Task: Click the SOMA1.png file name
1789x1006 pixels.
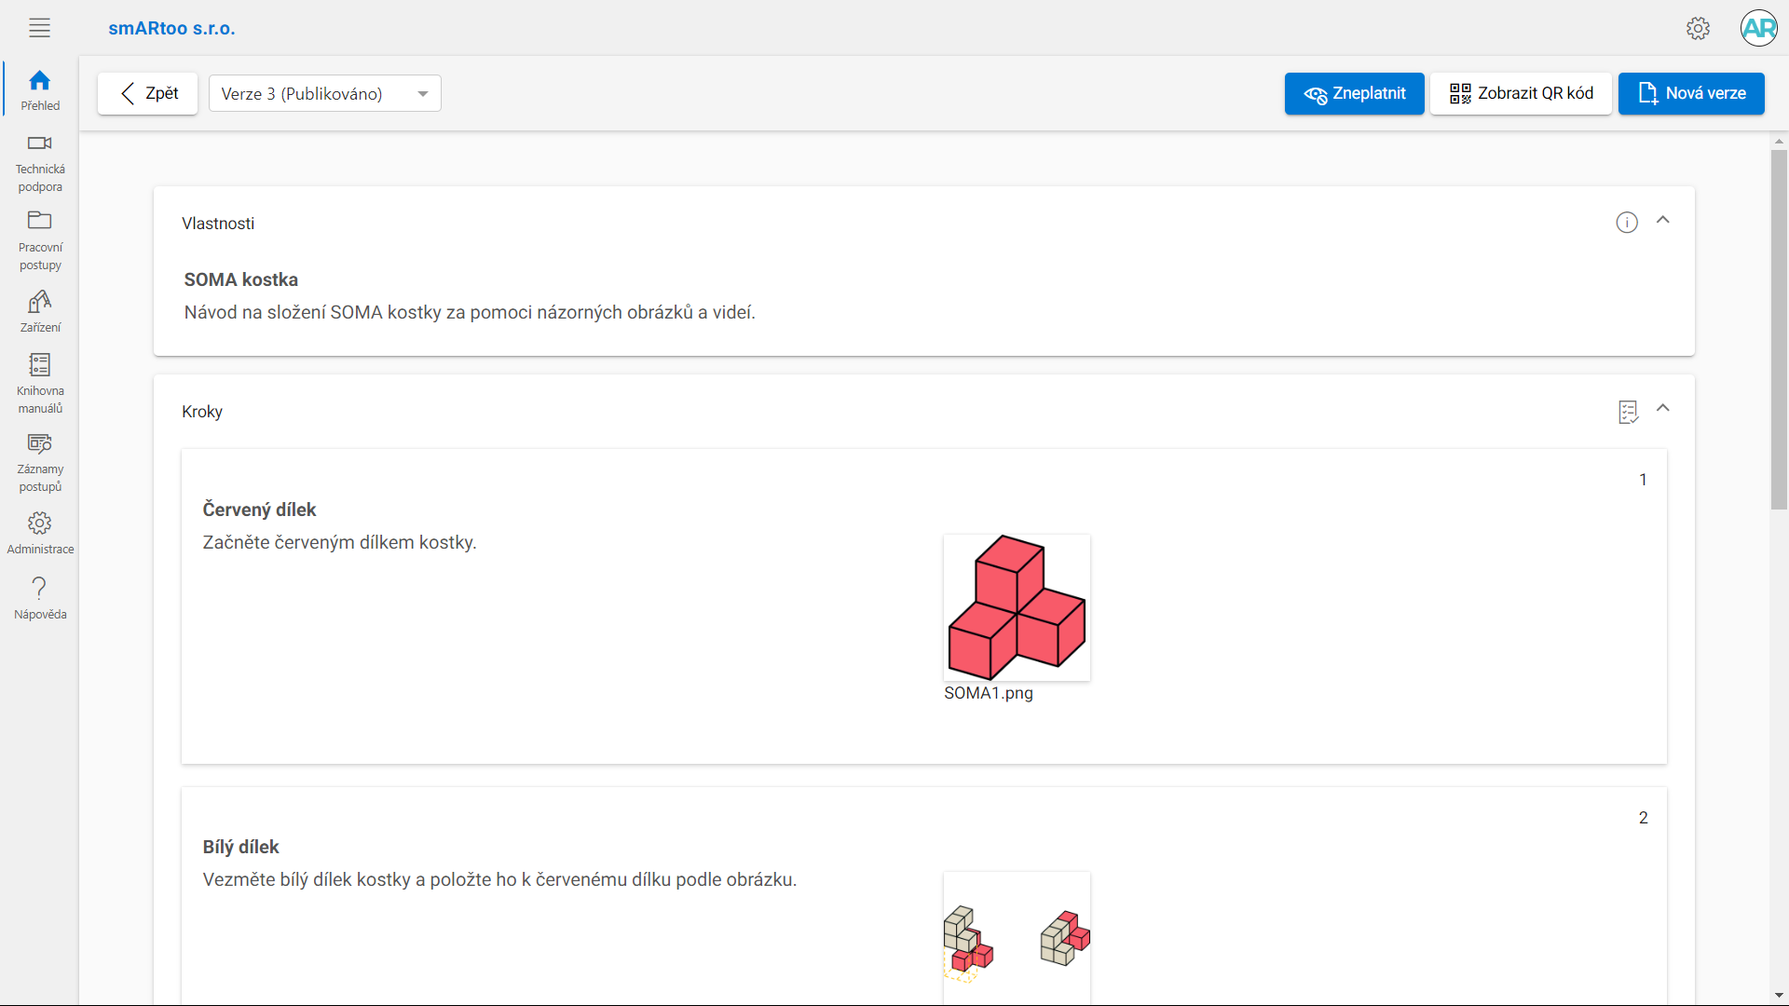Action: (989, 693)
